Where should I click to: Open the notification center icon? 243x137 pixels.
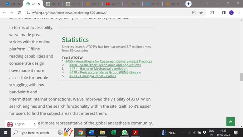pyautogui.click(x=236, y=133)
